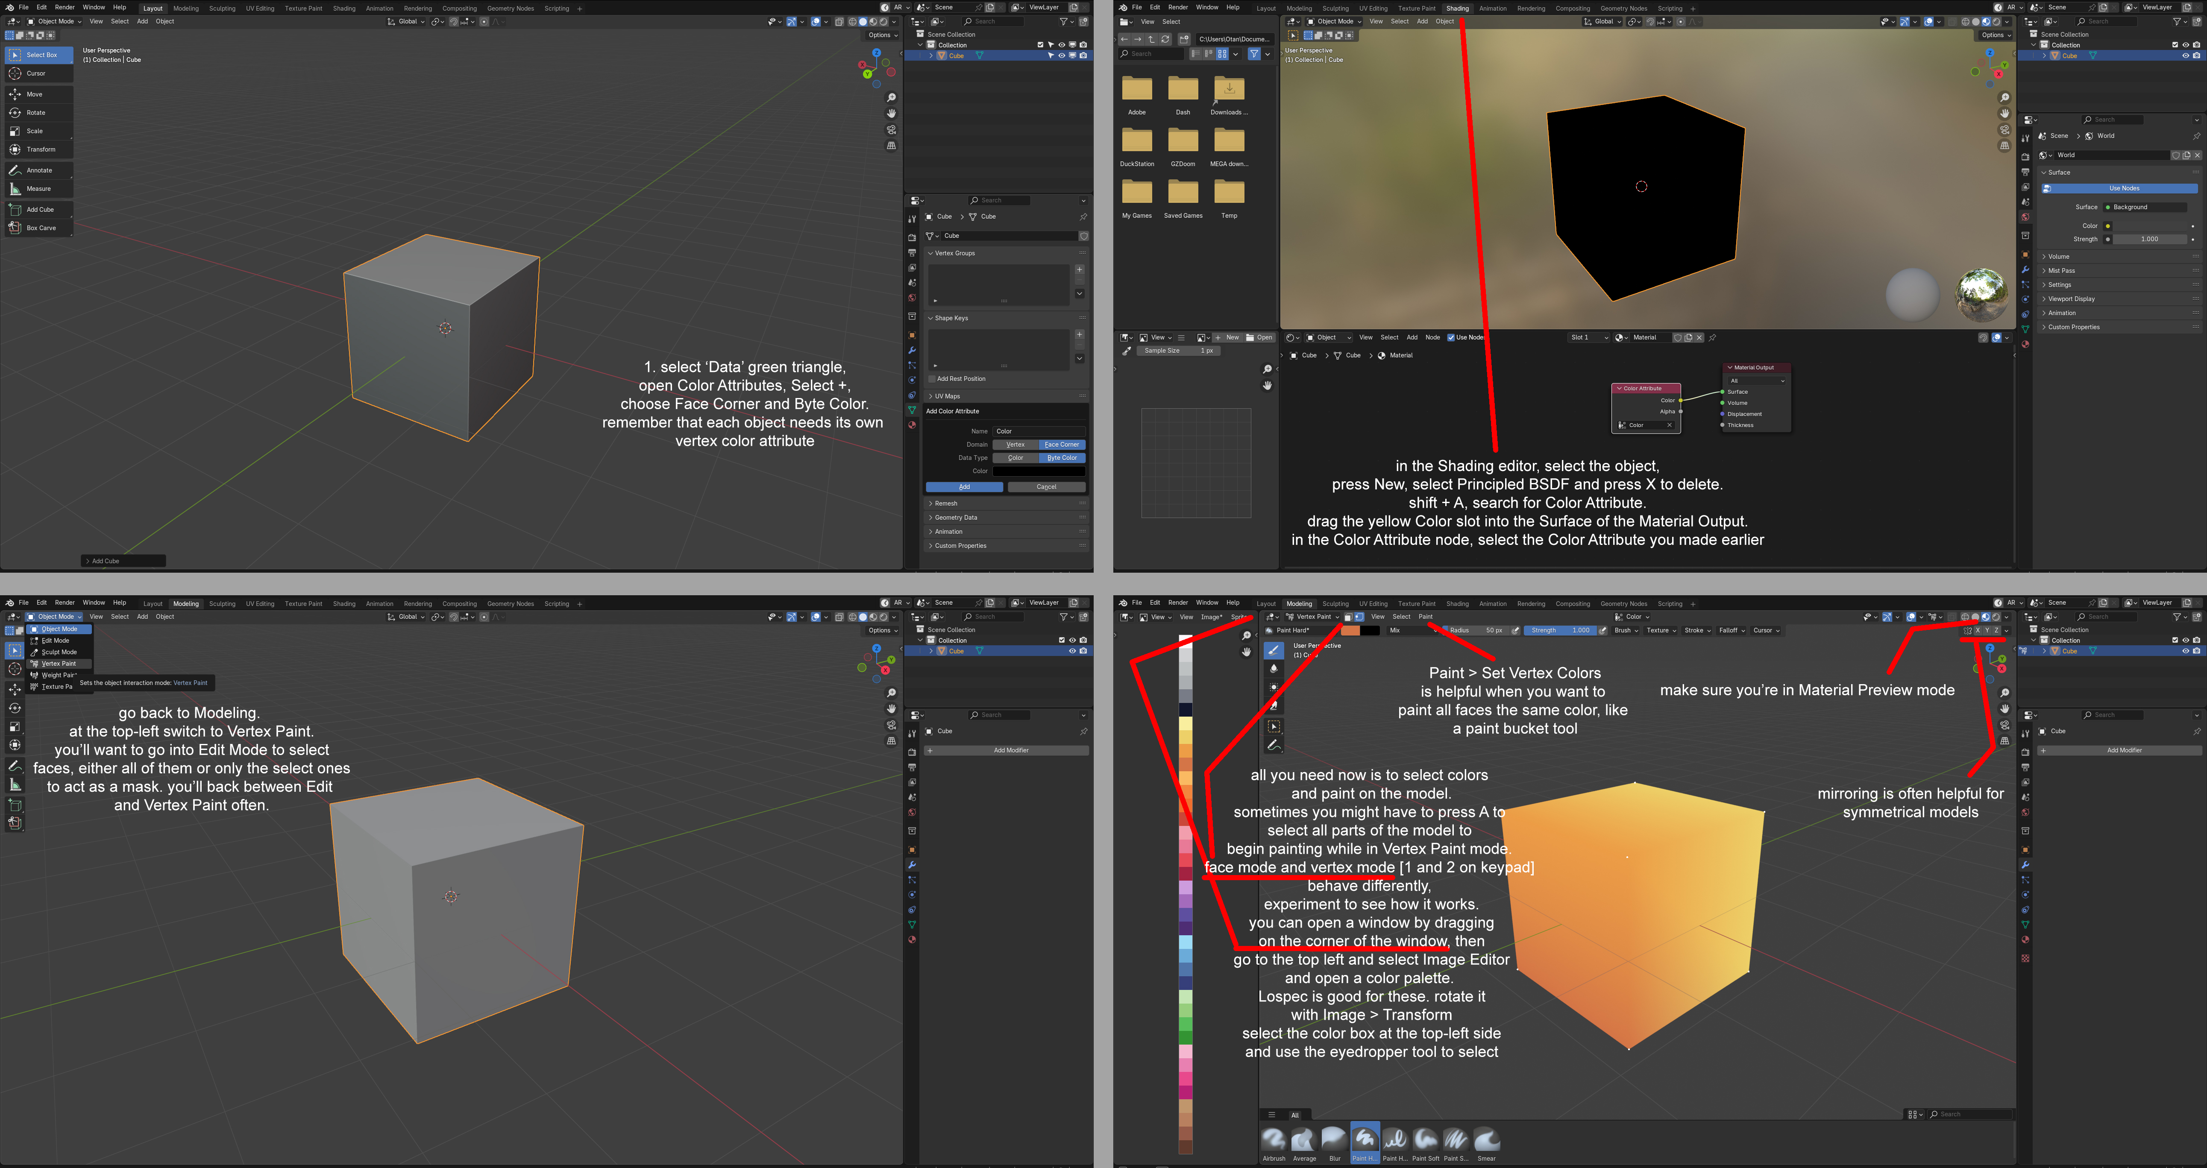Viewport: 2207px width, 1168px height.
Task: Open Material properties tab in top-left window
Action: tap(912, 425)
